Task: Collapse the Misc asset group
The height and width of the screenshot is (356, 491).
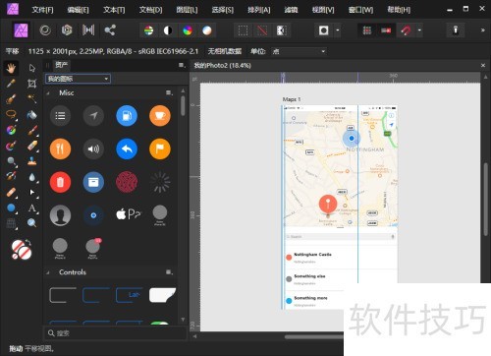Action: coord(48,93)
